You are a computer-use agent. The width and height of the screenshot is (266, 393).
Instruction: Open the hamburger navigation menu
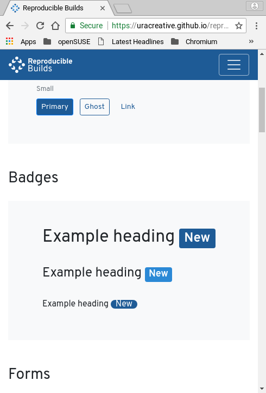coord(234,65)
